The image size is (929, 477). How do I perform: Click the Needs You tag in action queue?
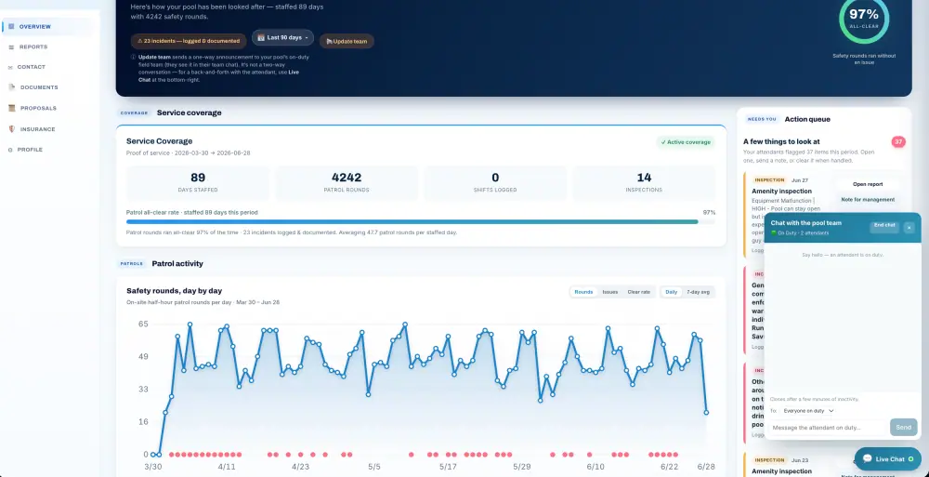(x=762, y=119)
